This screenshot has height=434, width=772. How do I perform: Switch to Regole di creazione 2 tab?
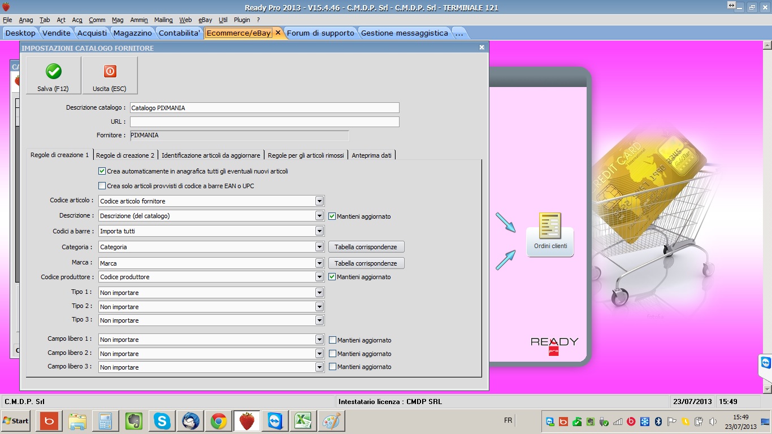(x=125, y=155)
